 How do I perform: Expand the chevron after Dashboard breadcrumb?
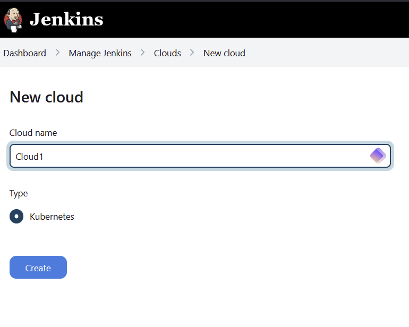click(58, 53)
